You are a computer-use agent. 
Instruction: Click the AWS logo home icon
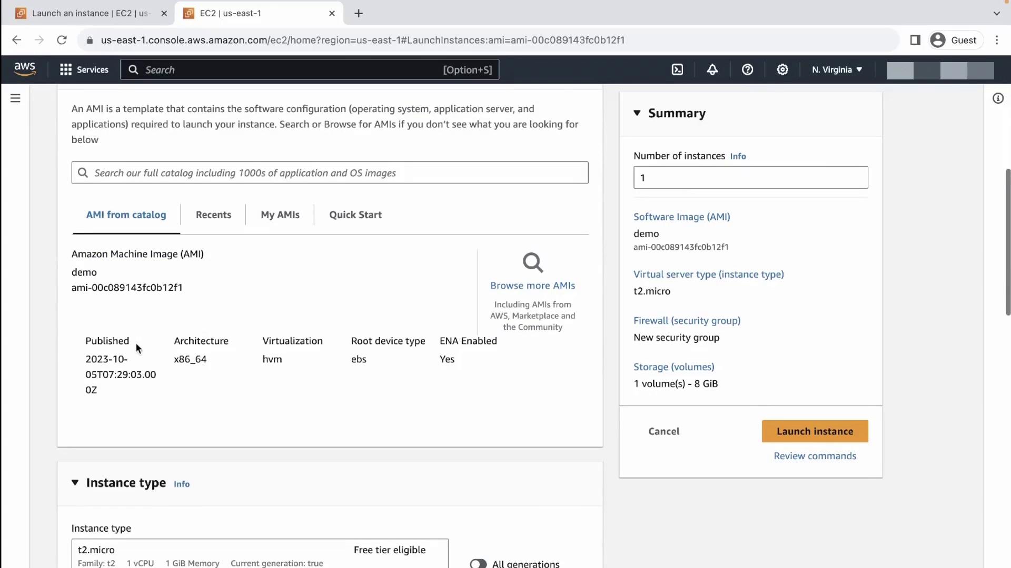(x=25, y=69)
